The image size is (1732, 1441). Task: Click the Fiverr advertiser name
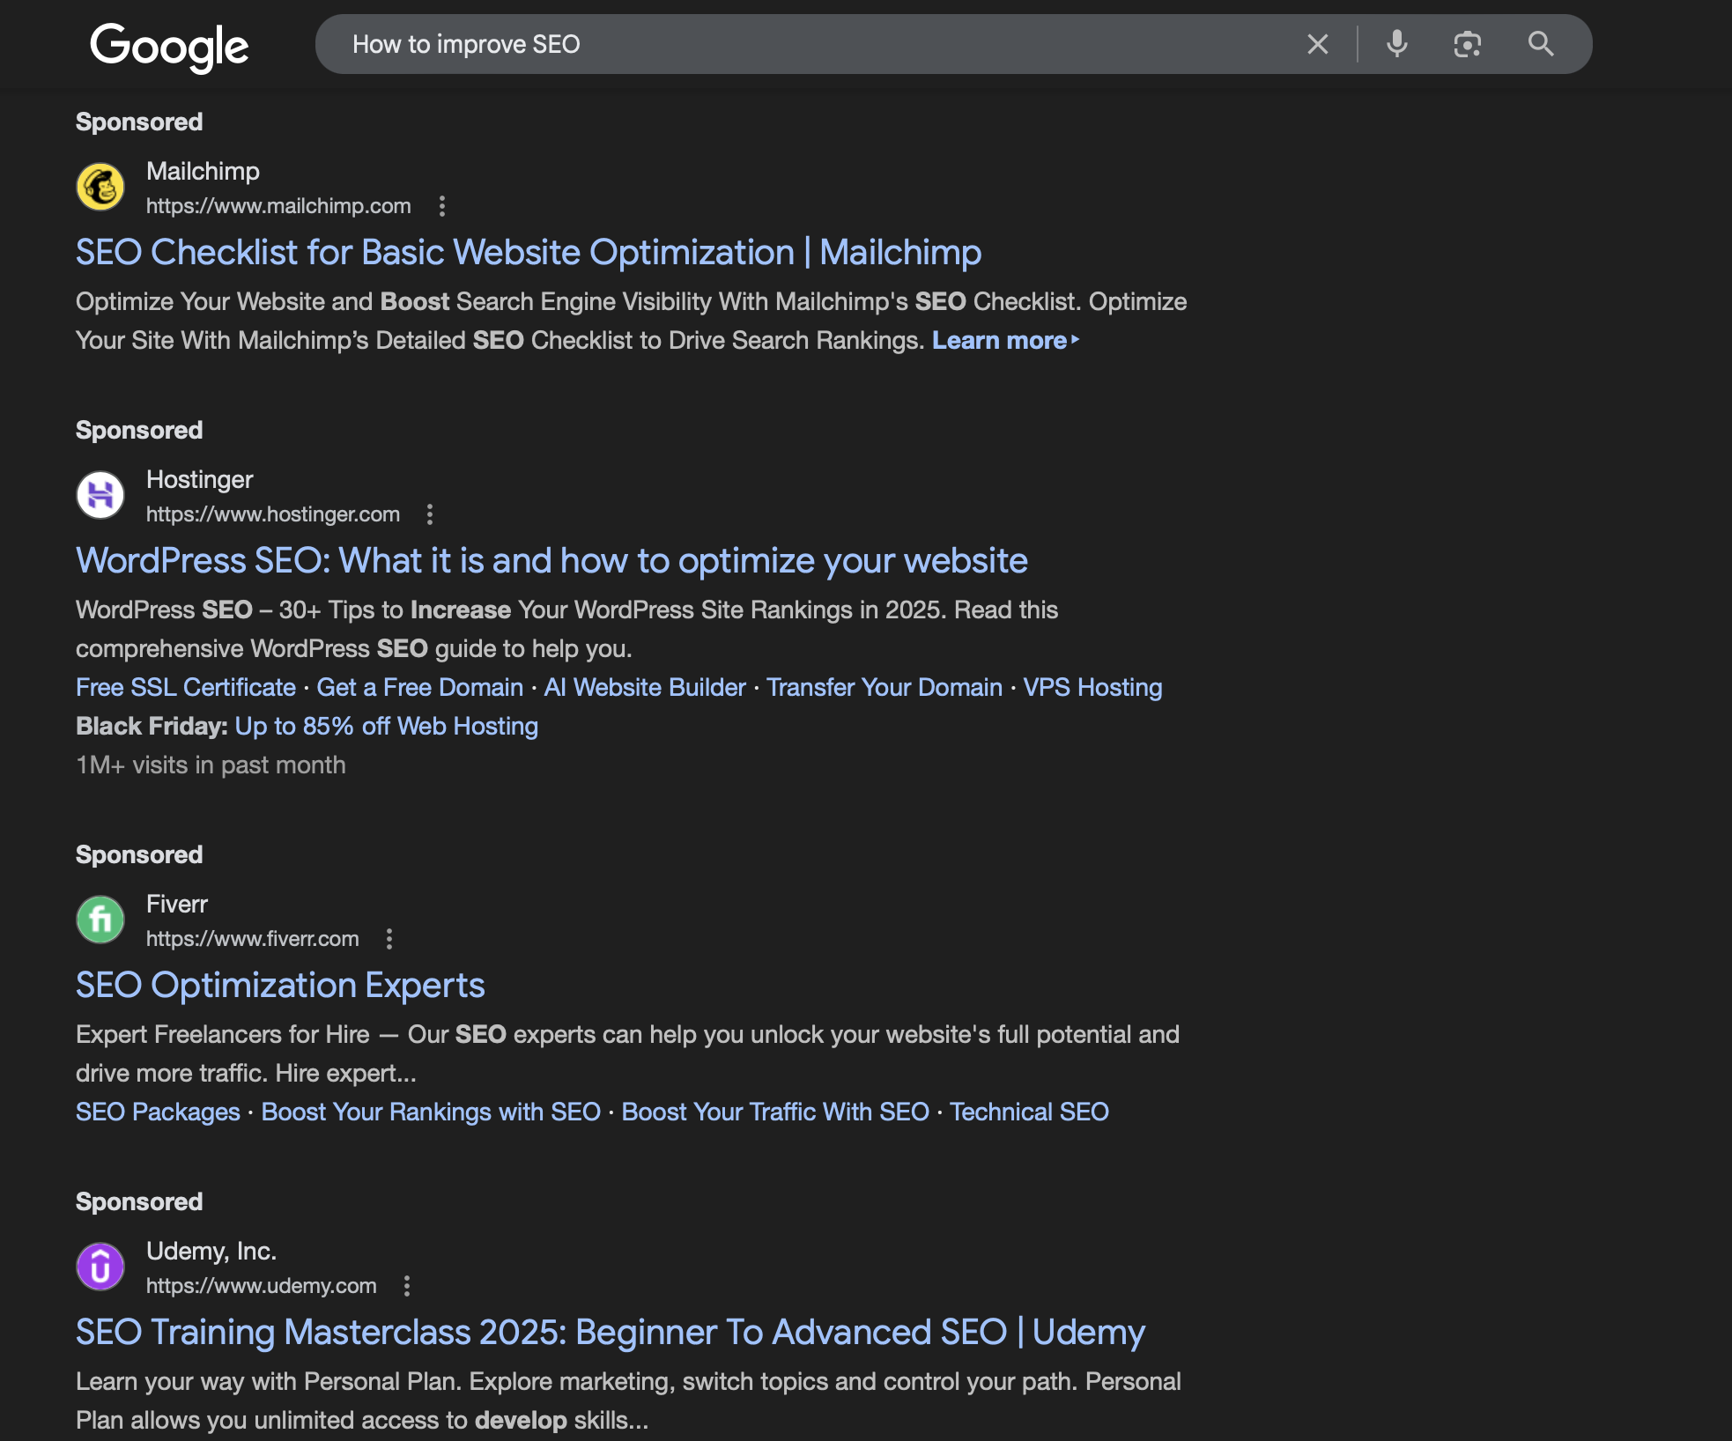pyautogui.click(x=177, y=904)
